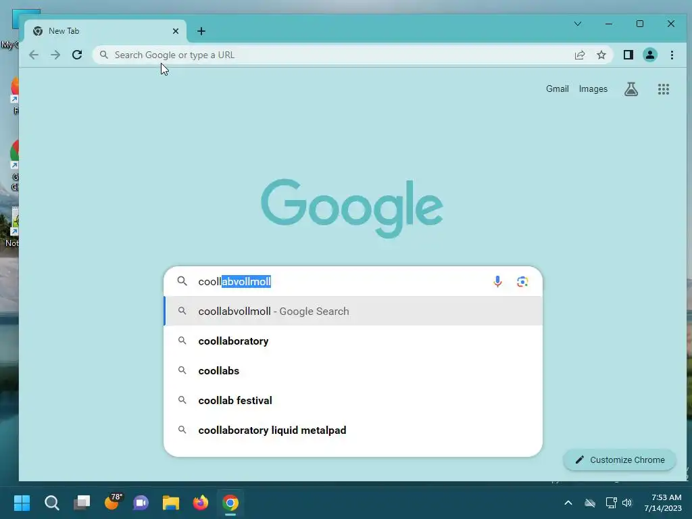Choose the coollab festival suggestion
The width and height of the screenshot is (692, 519).
(353, 400)
